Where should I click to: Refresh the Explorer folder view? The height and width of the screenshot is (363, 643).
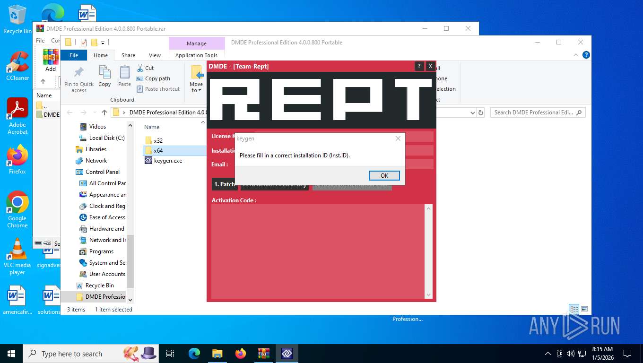(x=481, y=112)
